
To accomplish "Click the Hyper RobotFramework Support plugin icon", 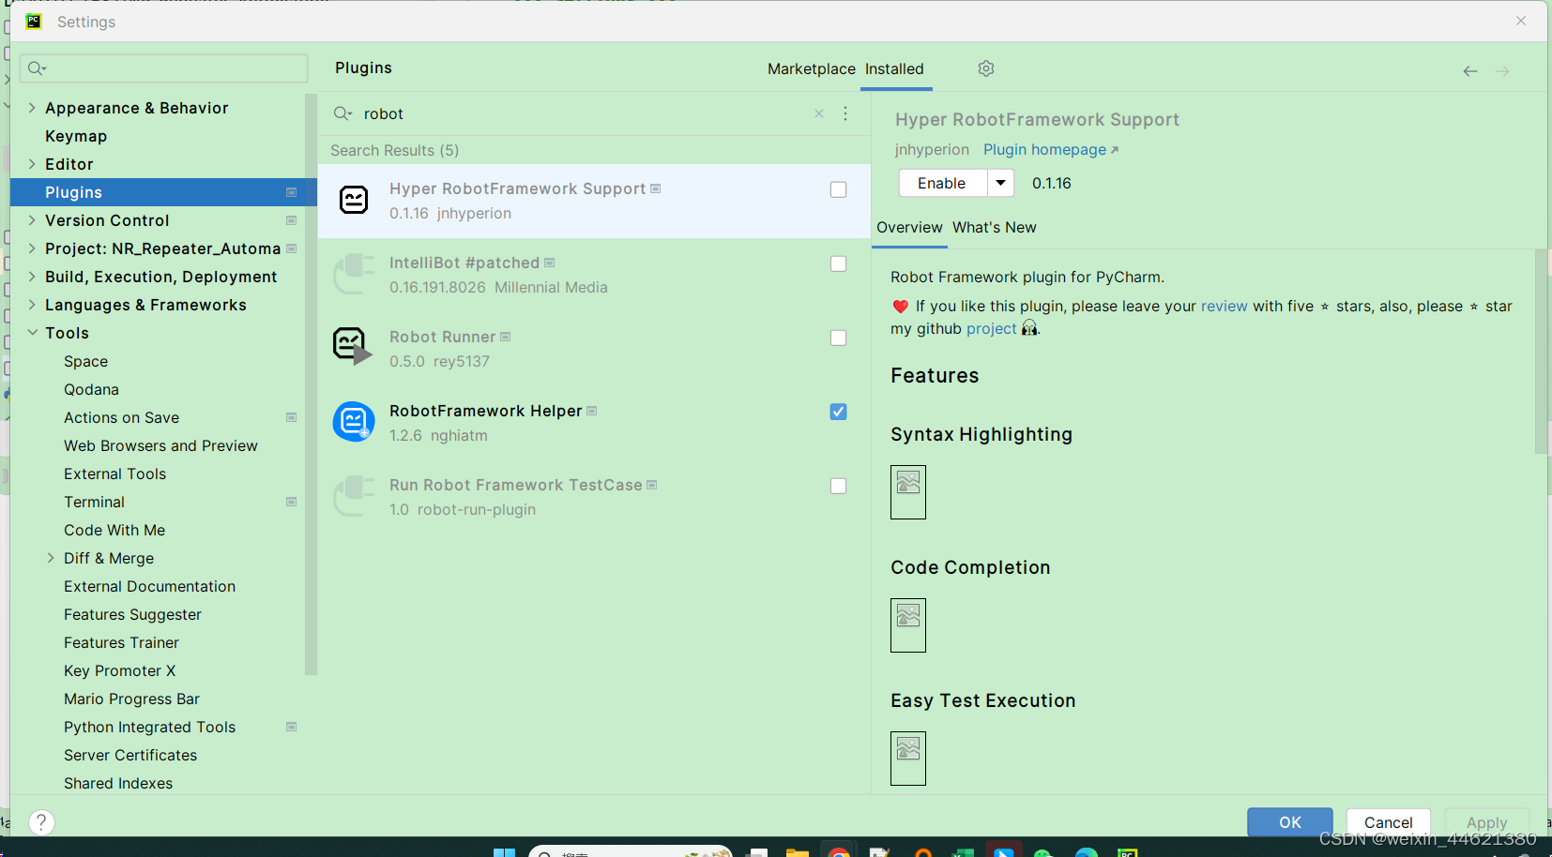I will pyautogui.click(x=354, y=200).
